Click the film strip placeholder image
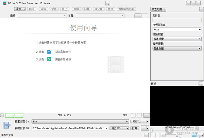 click(x=116, y=65)
